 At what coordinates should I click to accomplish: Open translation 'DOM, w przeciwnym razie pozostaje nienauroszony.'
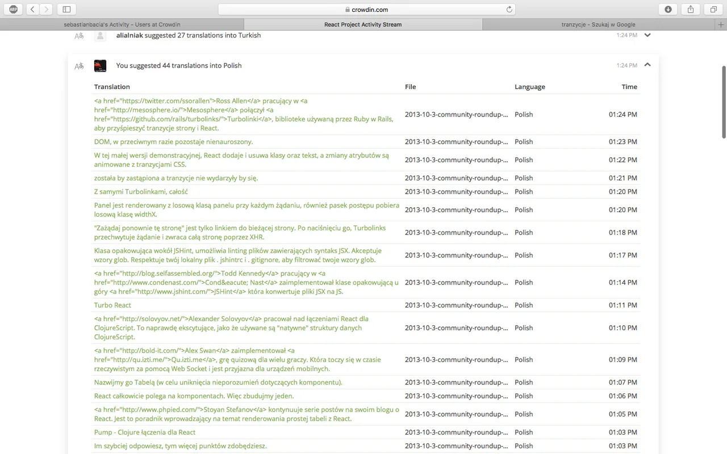point(173,142)
